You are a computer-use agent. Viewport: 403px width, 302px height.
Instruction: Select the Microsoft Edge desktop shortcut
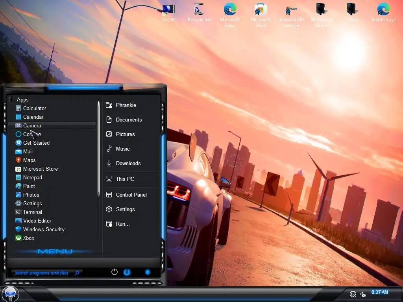point(230,15)
